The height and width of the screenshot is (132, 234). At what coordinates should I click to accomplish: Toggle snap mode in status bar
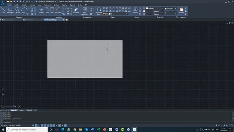coord(33,125)
